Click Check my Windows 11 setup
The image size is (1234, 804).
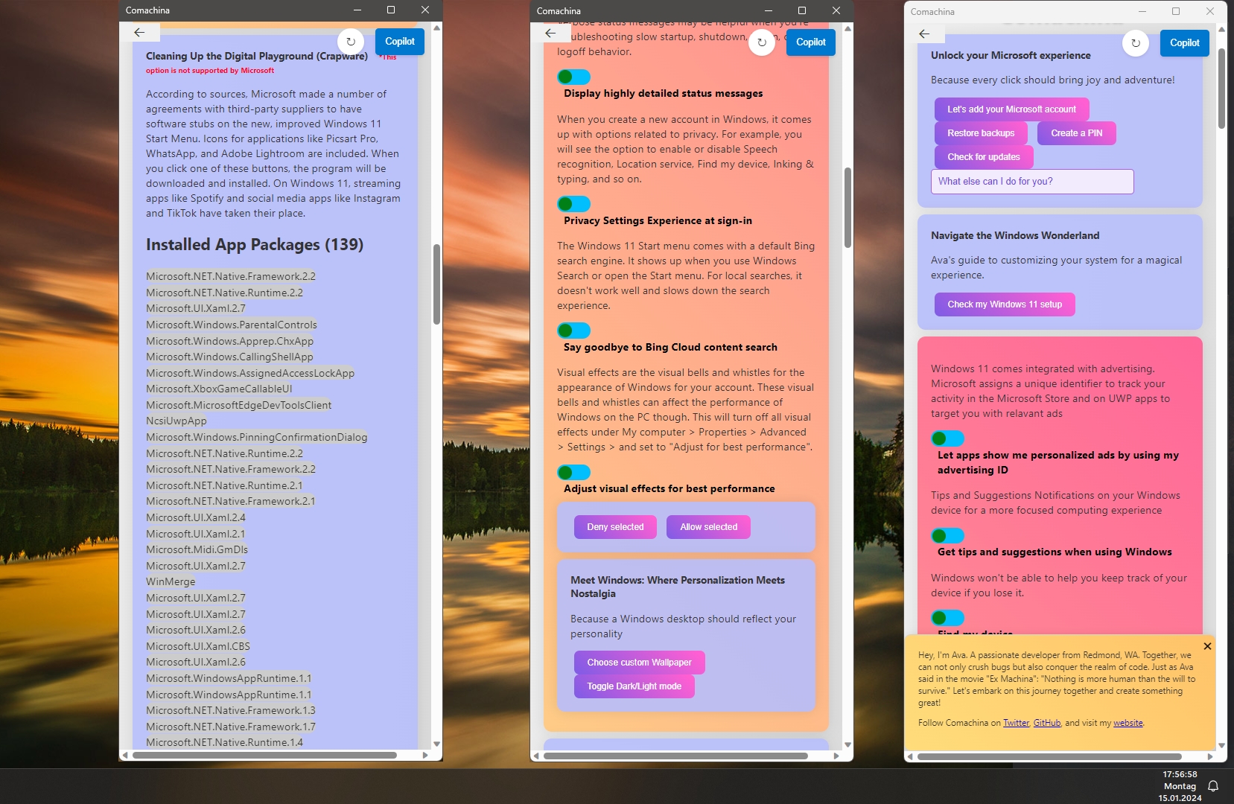tap(1005, 304)
